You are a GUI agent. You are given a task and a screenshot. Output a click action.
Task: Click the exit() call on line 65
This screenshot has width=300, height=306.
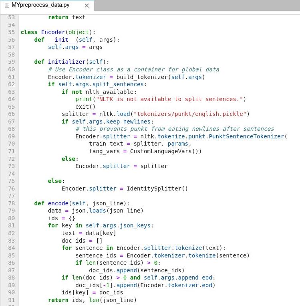[x=85, y=107]
